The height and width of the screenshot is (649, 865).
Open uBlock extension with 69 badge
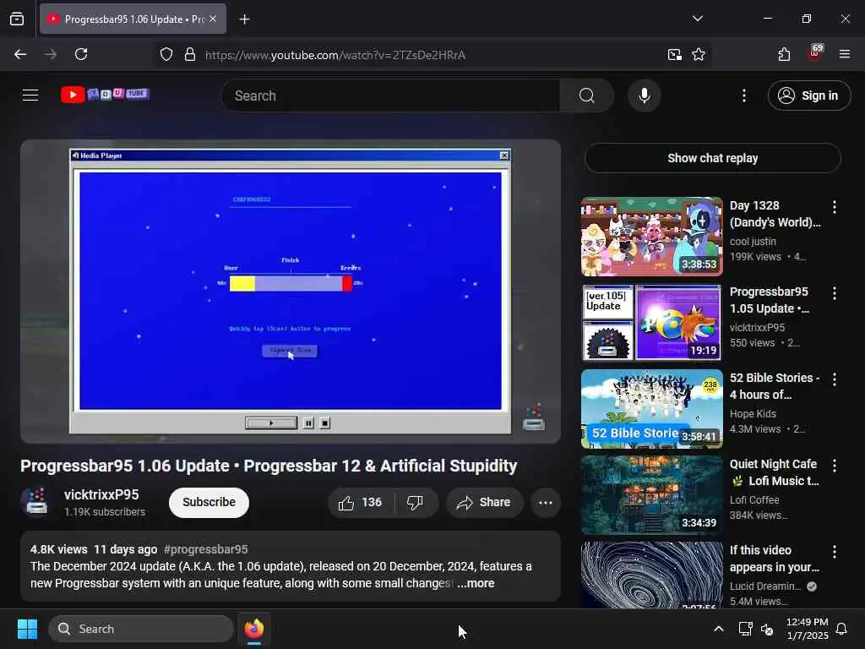(x=815, y=53)
